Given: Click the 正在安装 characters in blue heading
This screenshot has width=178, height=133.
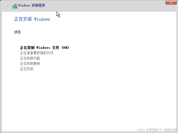Looking at the screenshot, I should 23,19.
